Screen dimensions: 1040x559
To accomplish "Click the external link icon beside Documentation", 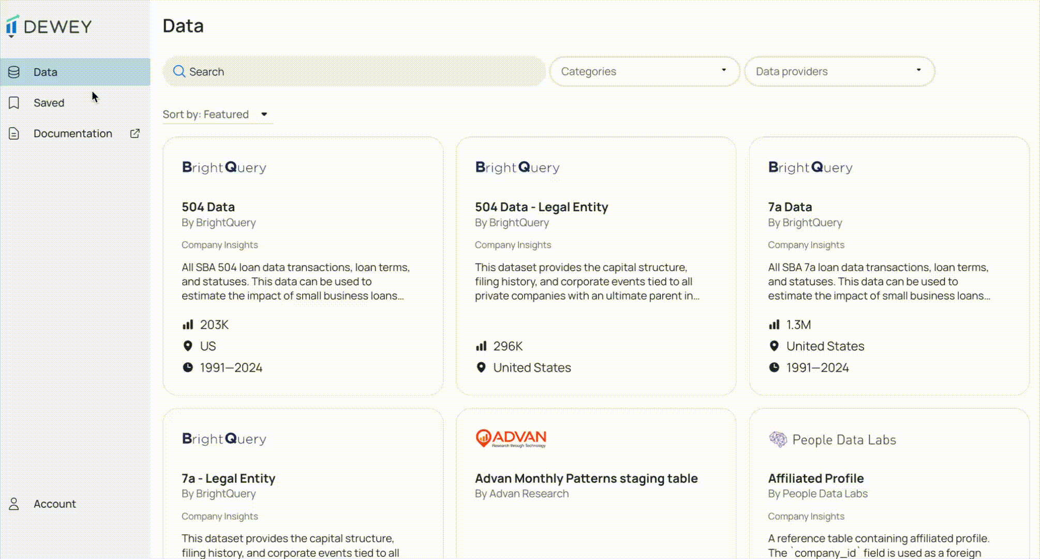I will click(x=135, y=134).
